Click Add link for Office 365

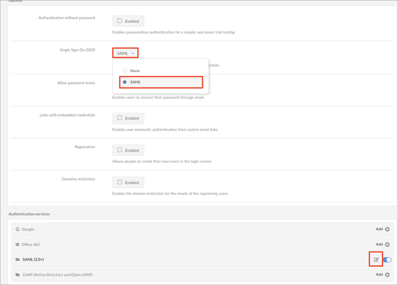click(379, 245)
